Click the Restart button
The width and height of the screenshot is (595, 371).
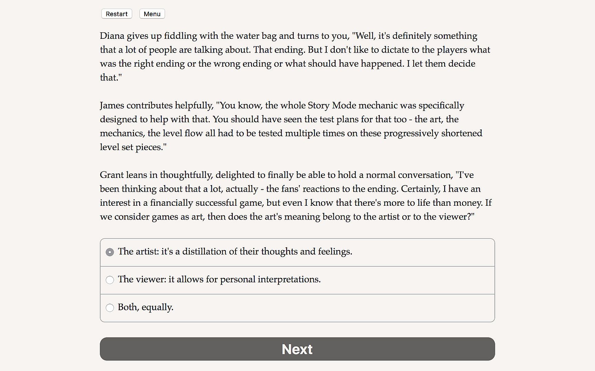coord(116,14)
